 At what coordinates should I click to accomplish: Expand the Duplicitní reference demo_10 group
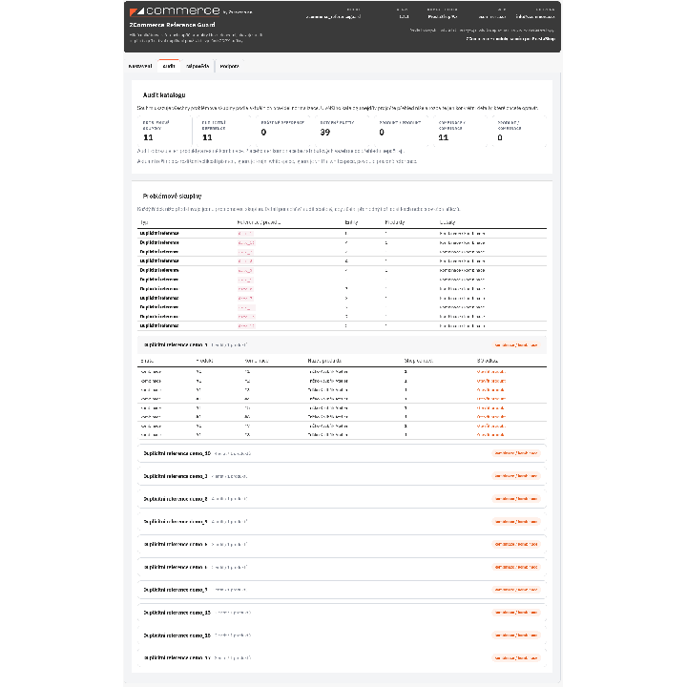pyautogui.click(x=342, y=453)
